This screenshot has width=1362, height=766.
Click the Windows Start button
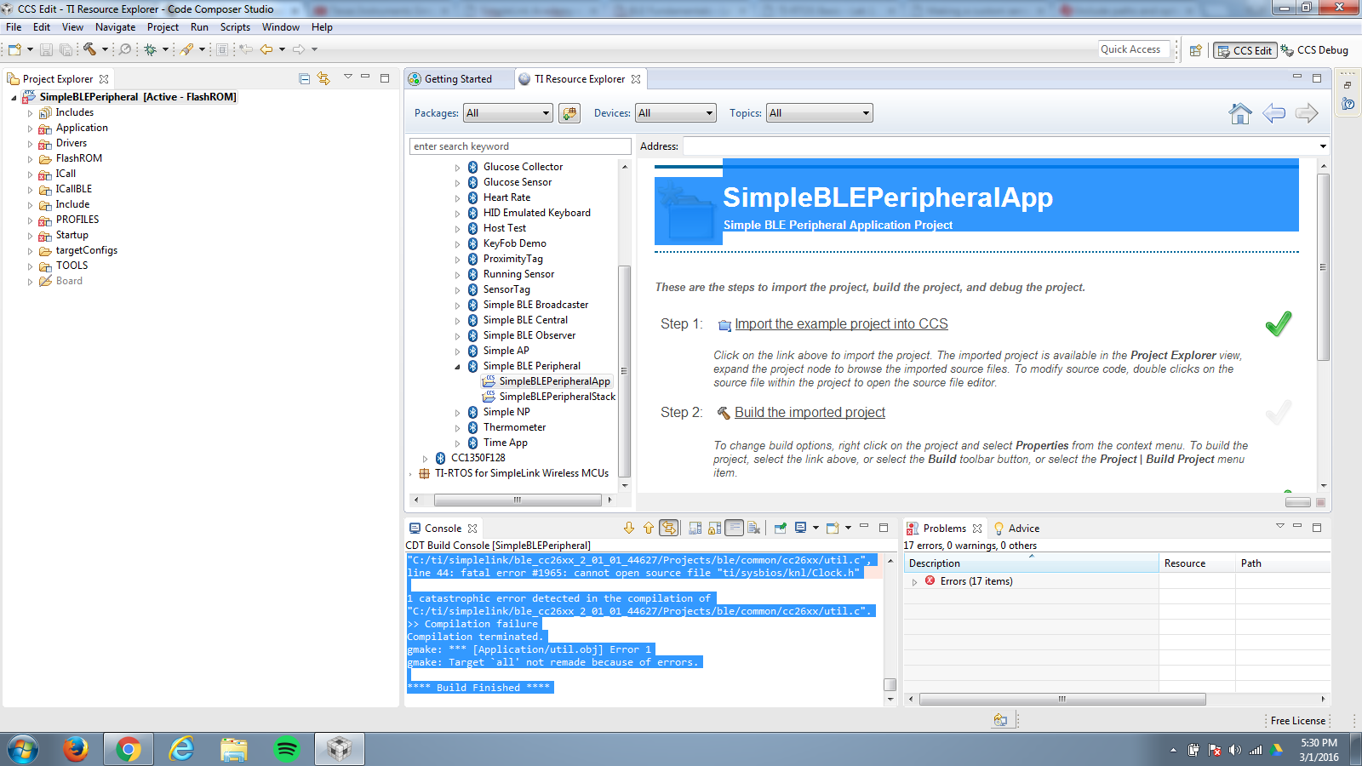23,749
